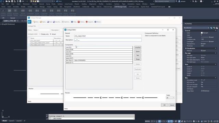219x123 pixels.
Task: Open Autodesk Point Layout ribbon tab
Action: (158, 7)
